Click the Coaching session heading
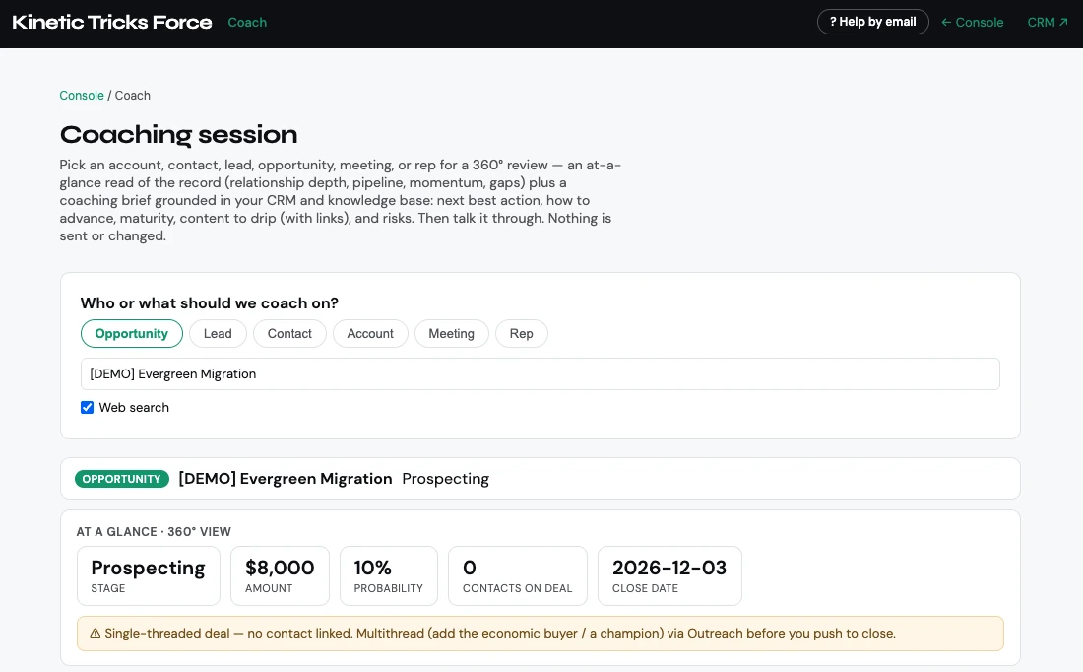 pyautogui.click(x=179, y=134)
